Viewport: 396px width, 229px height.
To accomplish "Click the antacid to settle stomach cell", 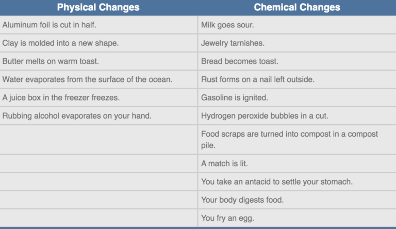I will coord(278,182).
